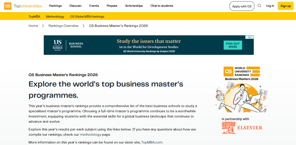Click Find Out More on the ad
The image size is (296, 145).
pos(233,45)
